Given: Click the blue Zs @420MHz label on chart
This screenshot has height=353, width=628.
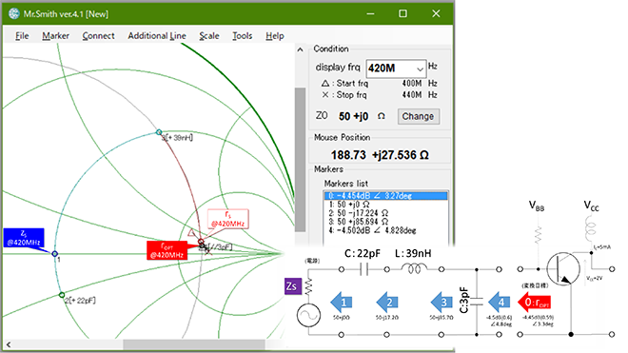Looking at the screenshot, I should pos(24,238).
